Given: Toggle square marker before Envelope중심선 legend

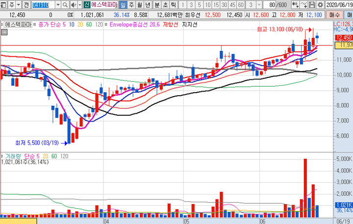Looking at the screenshot, I should click(106, 25).
